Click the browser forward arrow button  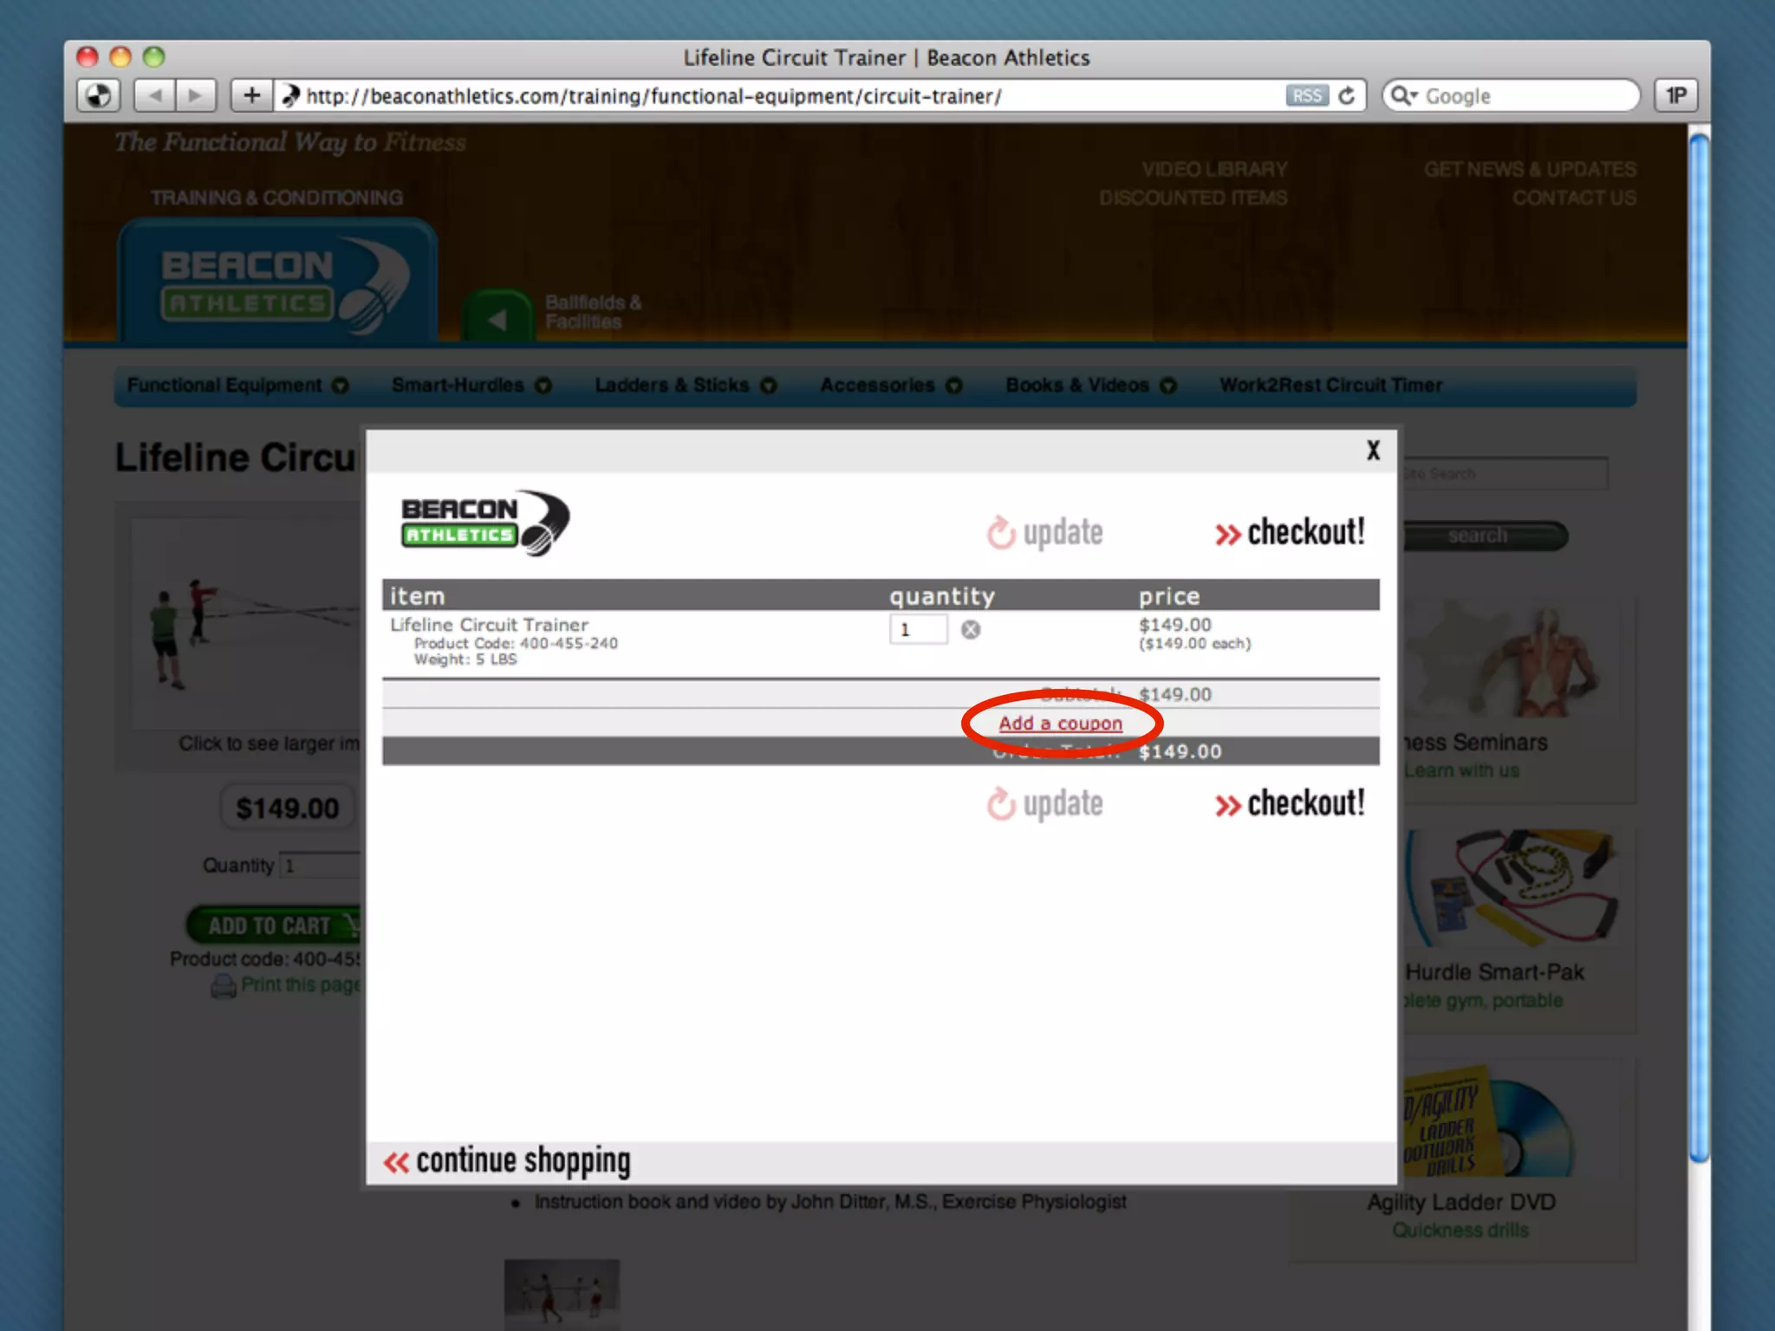[x=196, y=95]
